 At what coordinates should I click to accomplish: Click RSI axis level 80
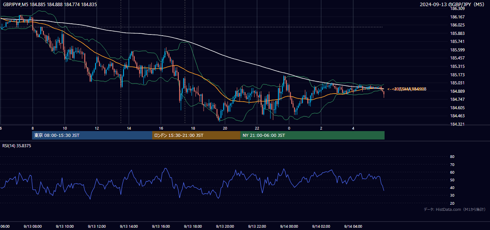tap(452, 157)
